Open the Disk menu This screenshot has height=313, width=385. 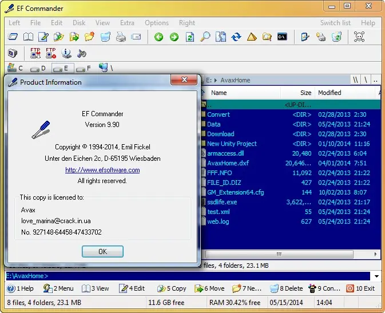(x=79, y=23)
